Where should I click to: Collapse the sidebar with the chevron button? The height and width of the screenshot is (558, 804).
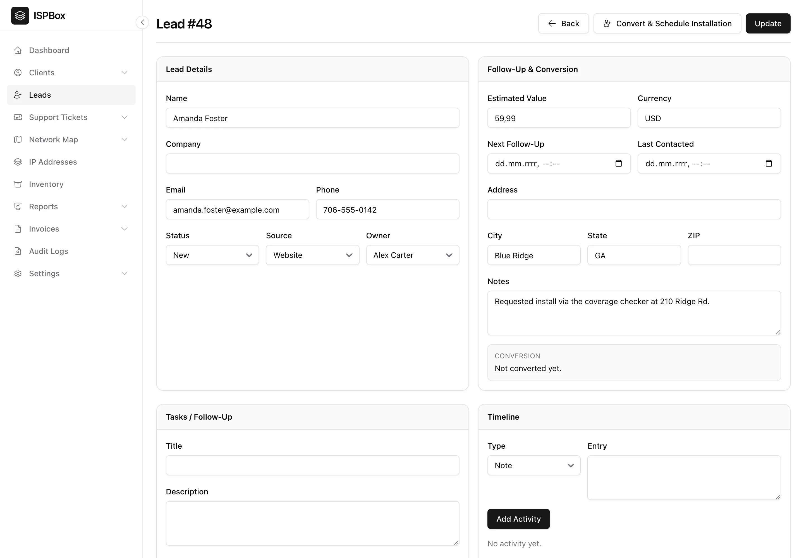click(142, 22)
